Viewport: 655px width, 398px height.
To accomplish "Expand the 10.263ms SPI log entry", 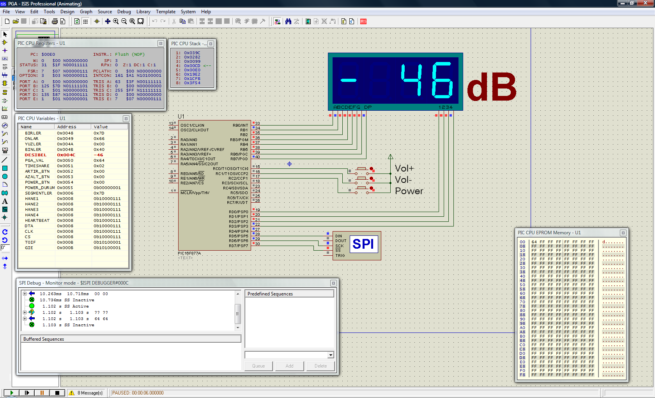I will tap(25, 294).
